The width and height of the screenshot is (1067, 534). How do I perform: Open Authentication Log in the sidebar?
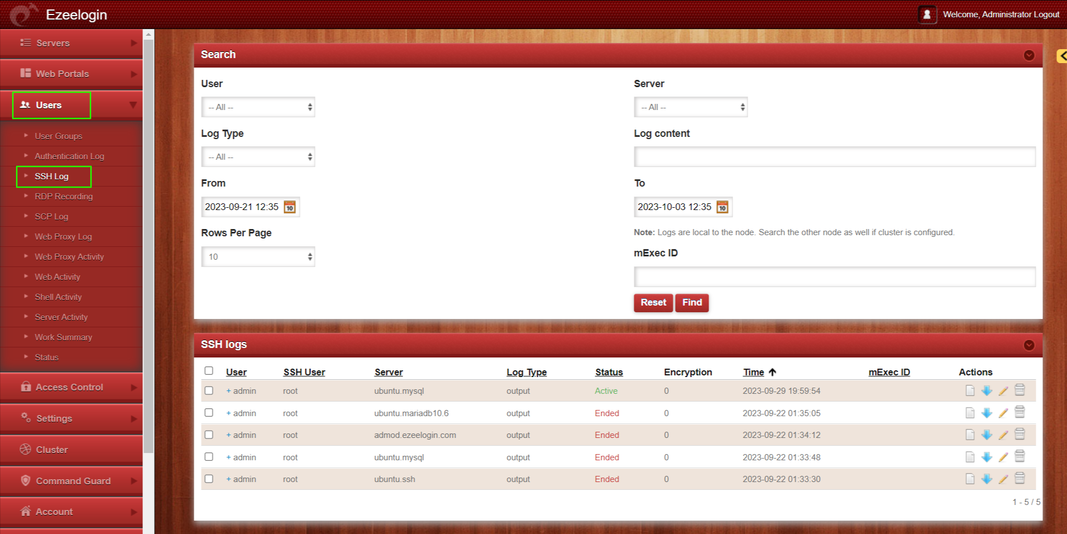pos(69,156)
